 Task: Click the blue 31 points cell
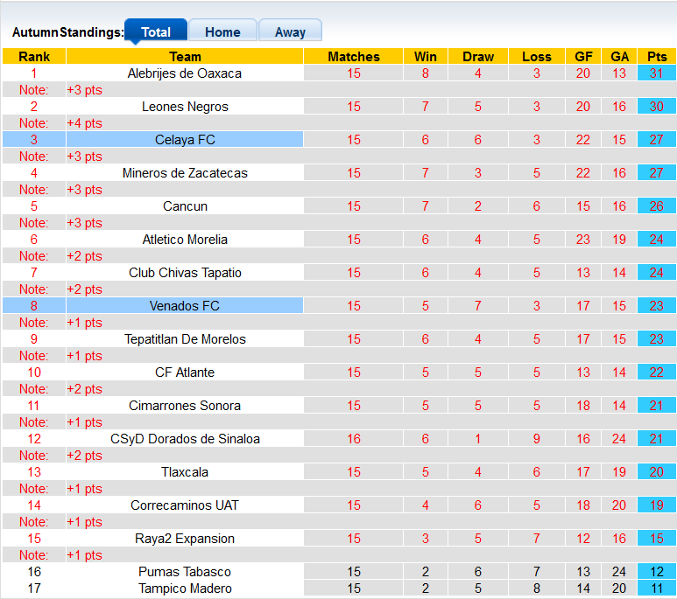656,73
